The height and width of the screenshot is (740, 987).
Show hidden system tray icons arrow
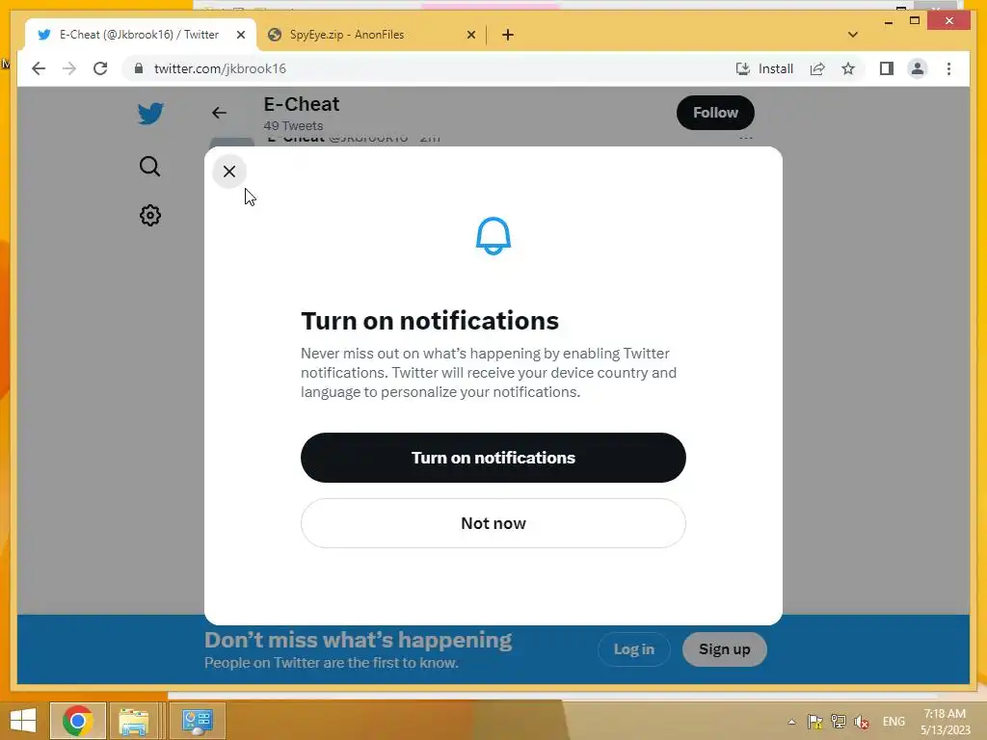coord(791,722)
